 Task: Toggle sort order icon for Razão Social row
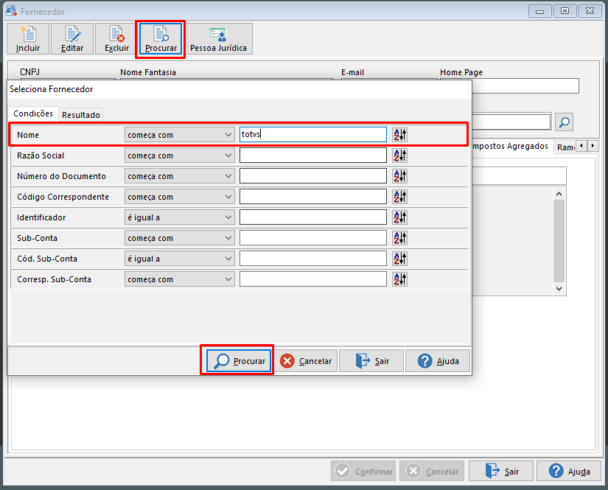[399, 155]
